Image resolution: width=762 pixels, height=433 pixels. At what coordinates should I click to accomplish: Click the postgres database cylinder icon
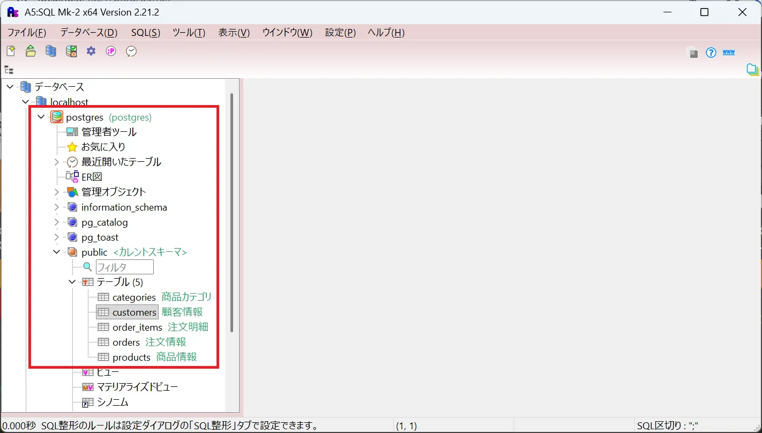tap(57, 117)
